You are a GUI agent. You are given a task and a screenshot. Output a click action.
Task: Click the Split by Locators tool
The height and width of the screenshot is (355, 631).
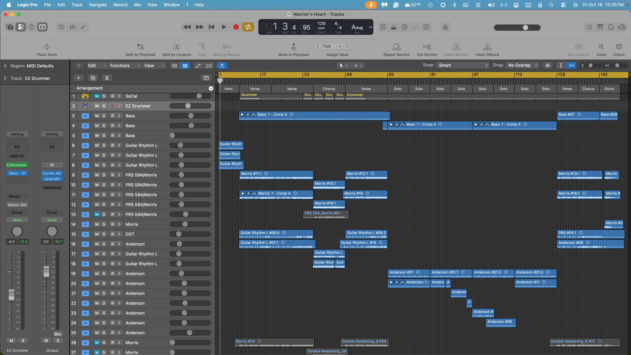point(177,50)
